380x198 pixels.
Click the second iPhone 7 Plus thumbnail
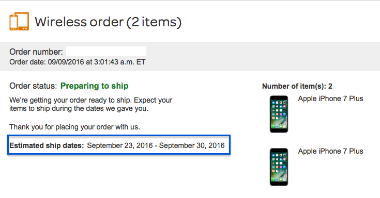(x=279, y=167)
